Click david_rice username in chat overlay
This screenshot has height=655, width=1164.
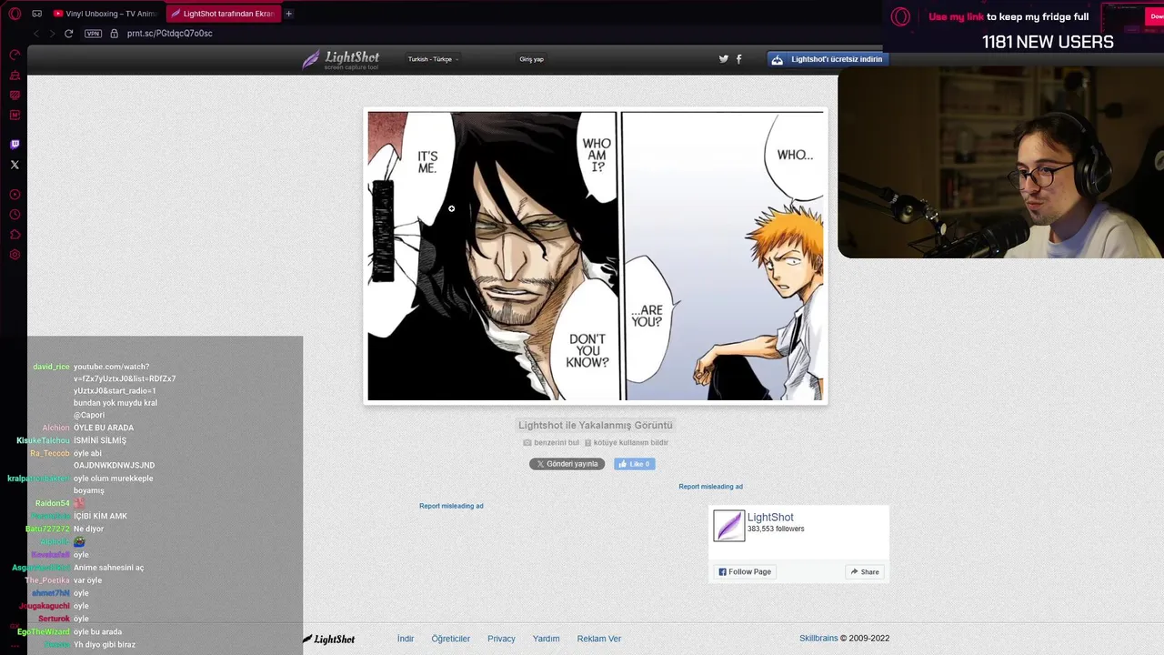pos(51,367)
